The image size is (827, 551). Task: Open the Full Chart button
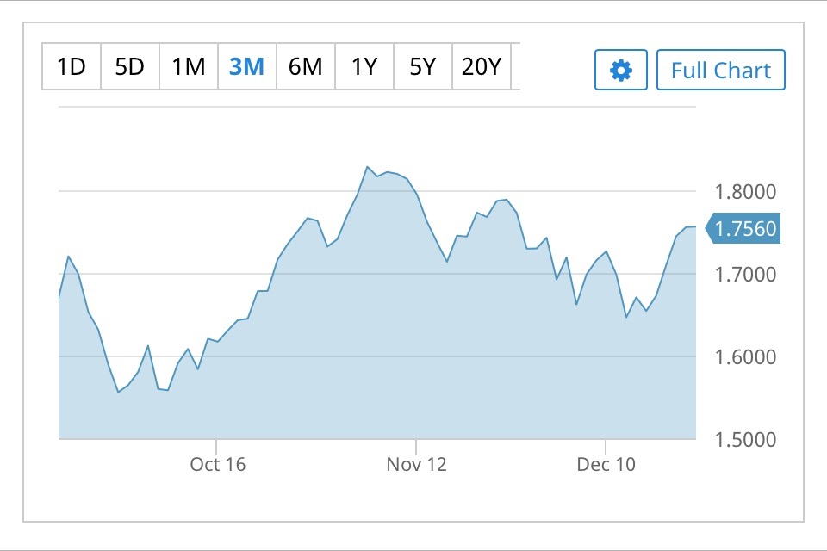(720, 70)
